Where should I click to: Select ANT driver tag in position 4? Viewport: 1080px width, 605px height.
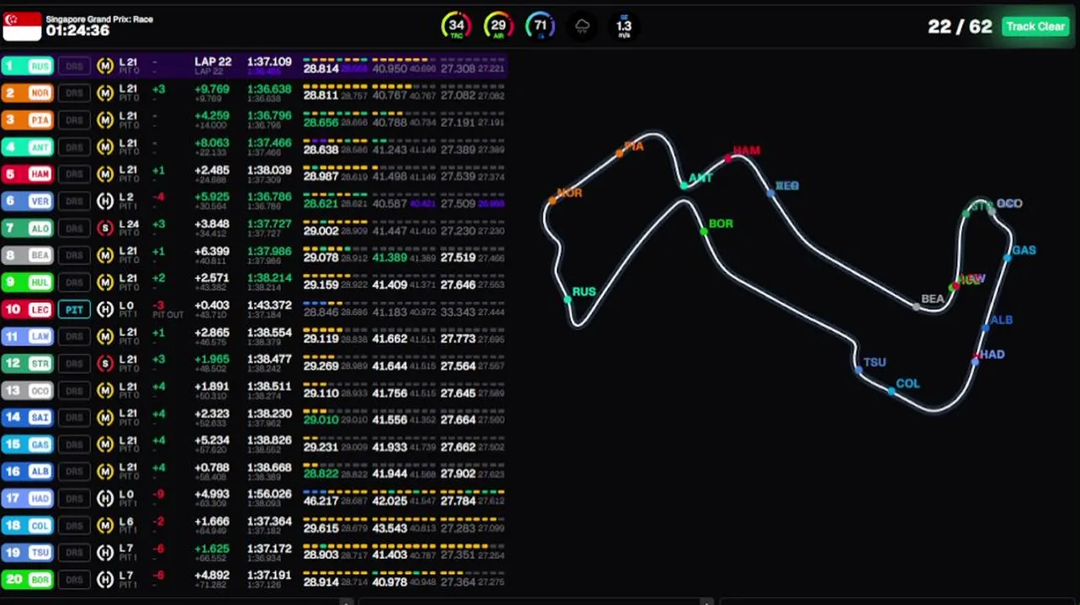point(28,147)
